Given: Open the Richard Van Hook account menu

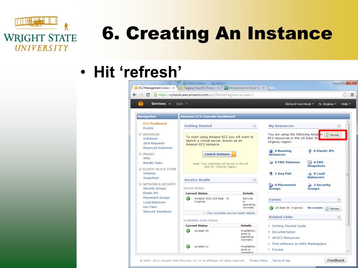Looking at the screenshot, I should pos(299,104).
